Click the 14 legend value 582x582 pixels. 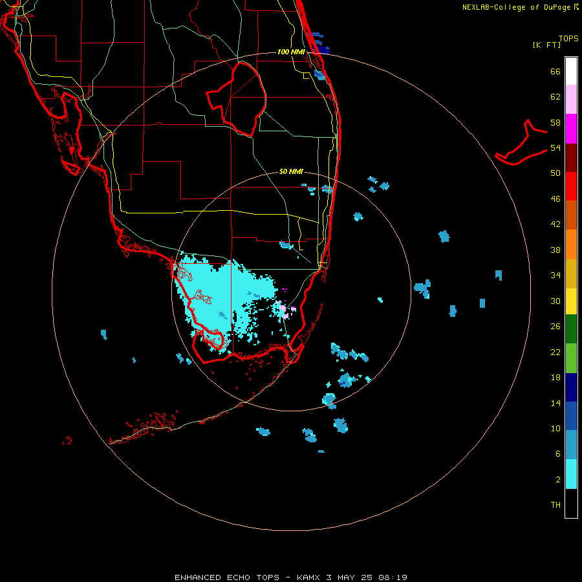click(x=555, y=403)
